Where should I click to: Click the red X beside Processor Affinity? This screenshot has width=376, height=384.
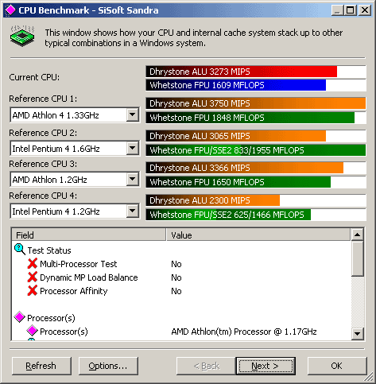(33, 290)
